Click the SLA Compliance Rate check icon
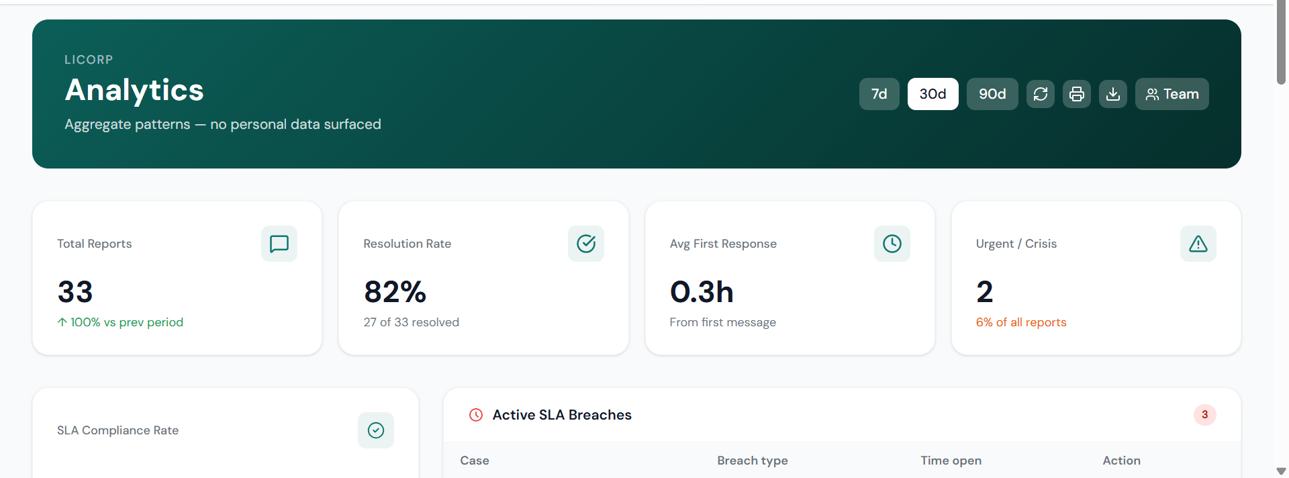 point(376,430)
